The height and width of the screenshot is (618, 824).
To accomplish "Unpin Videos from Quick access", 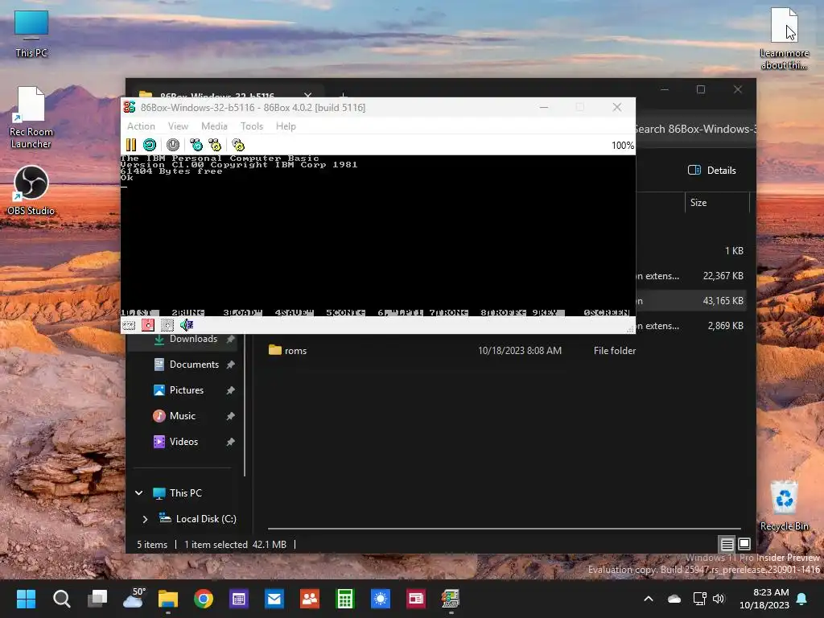I will coord(231,442).
